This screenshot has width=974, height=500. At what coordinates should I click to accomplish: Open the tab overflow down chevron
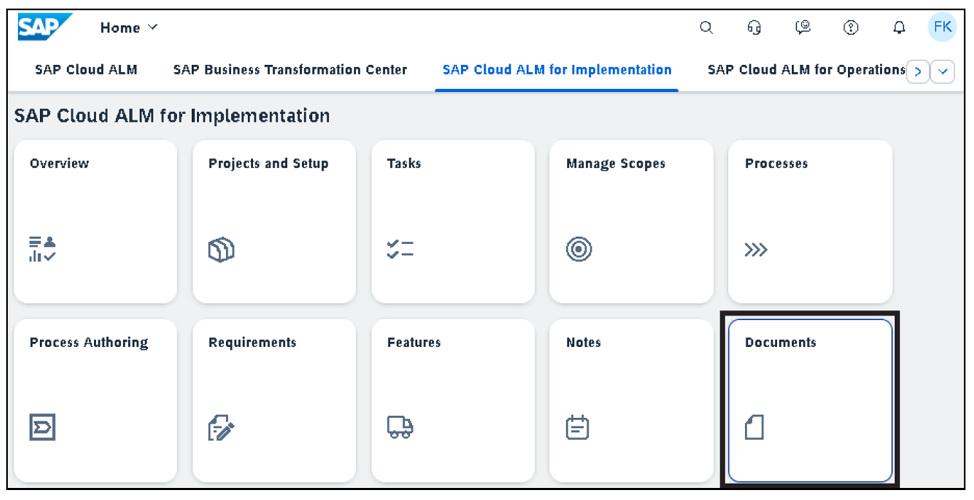943,71
